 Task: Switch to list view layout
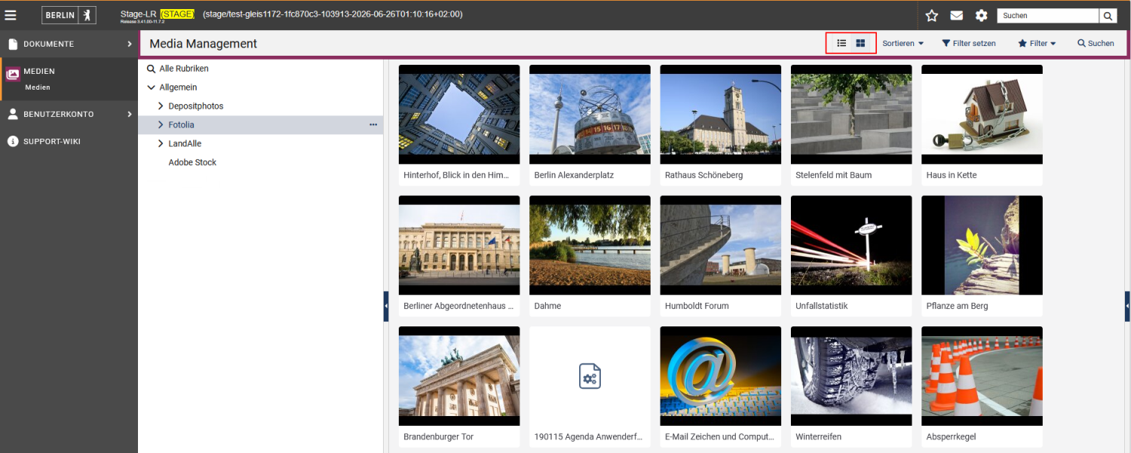(841, 43)
